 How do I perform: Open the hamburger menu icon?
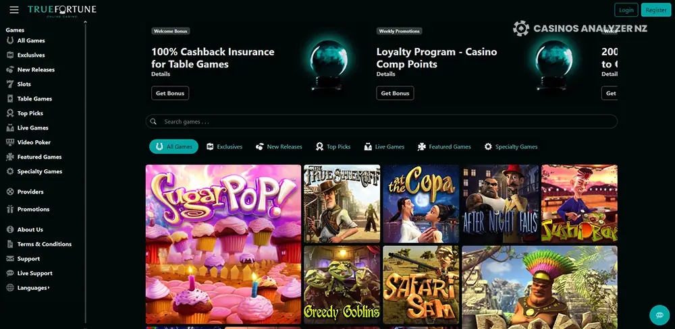click(x=14, y=10)
